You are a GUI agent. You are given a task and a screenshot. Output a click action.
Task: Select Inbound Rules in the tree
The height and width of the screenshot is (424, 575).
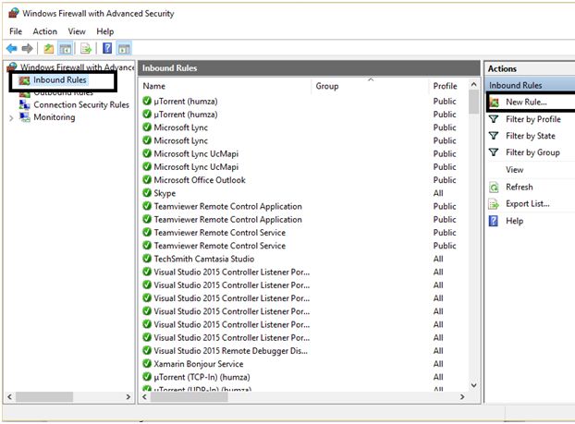pyautogui.click(x=60, y=79)
